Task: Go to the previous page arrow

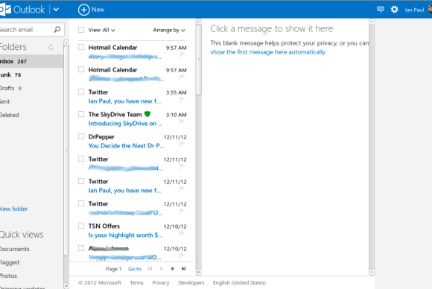Action: (x=161, y=269)
